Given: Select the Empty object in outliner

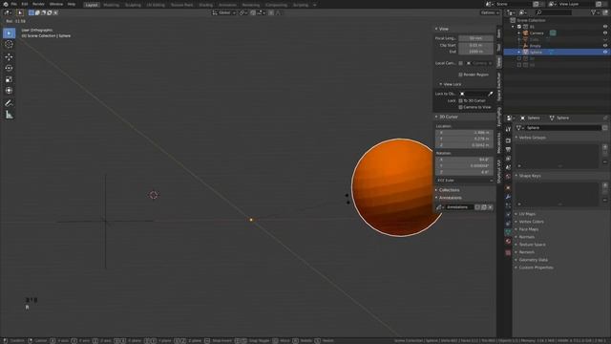Looking at the screenshot, I should 535,46.
